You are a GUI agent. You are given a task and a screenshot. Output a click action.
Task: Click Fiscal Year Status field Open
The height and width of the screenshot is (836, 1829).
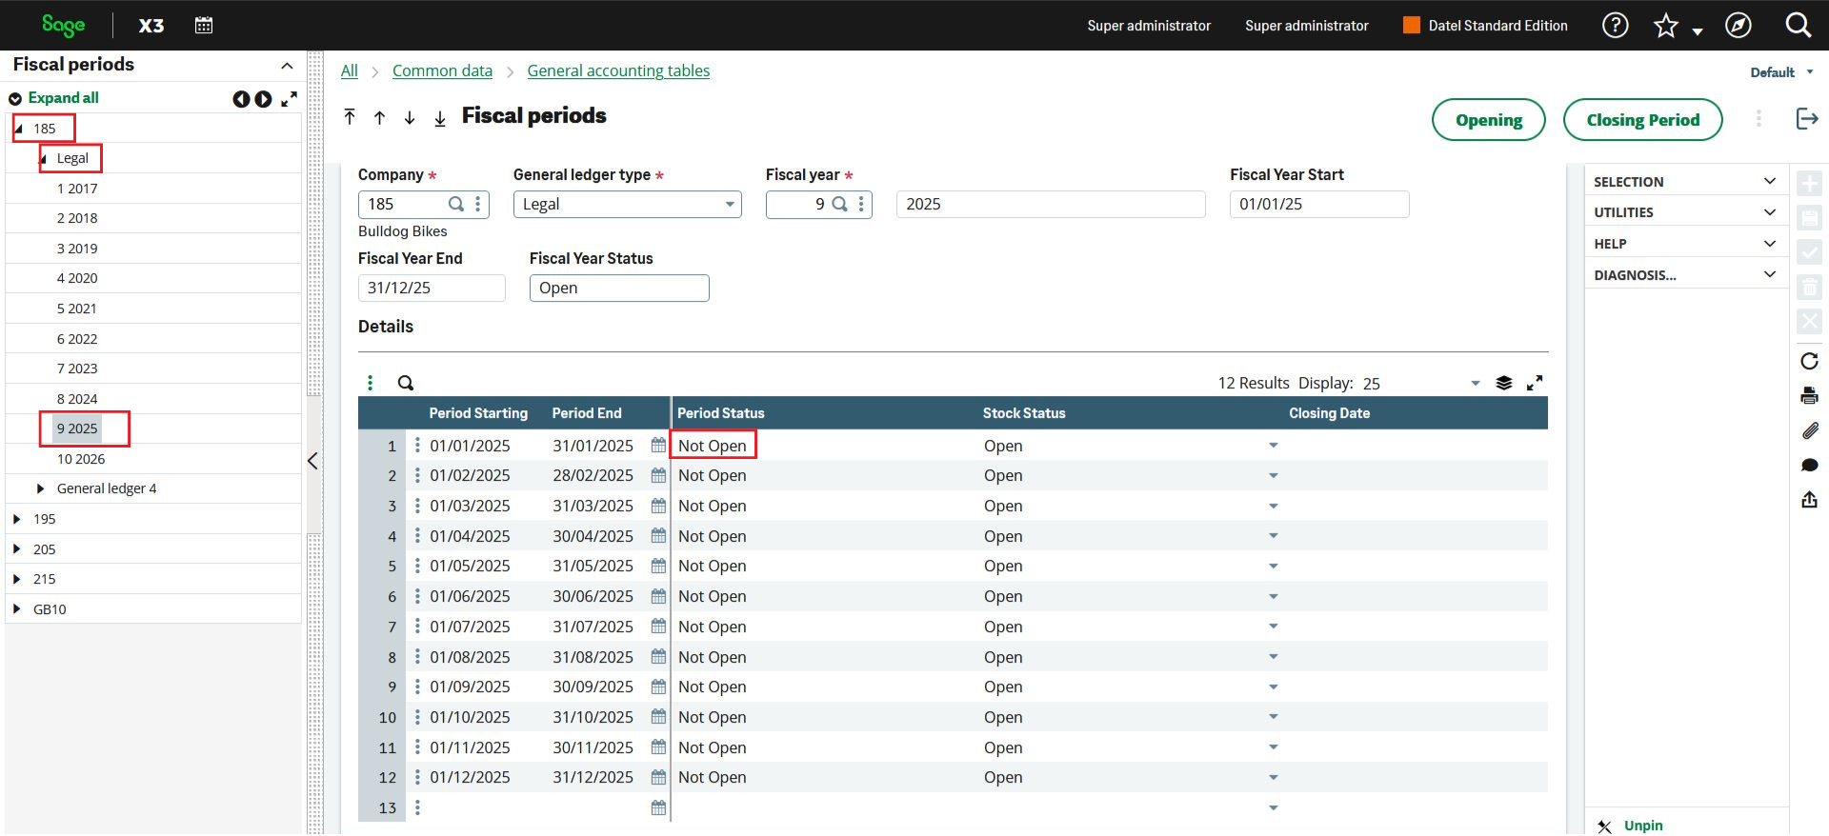pyautogui.click(x=619, y=288)
